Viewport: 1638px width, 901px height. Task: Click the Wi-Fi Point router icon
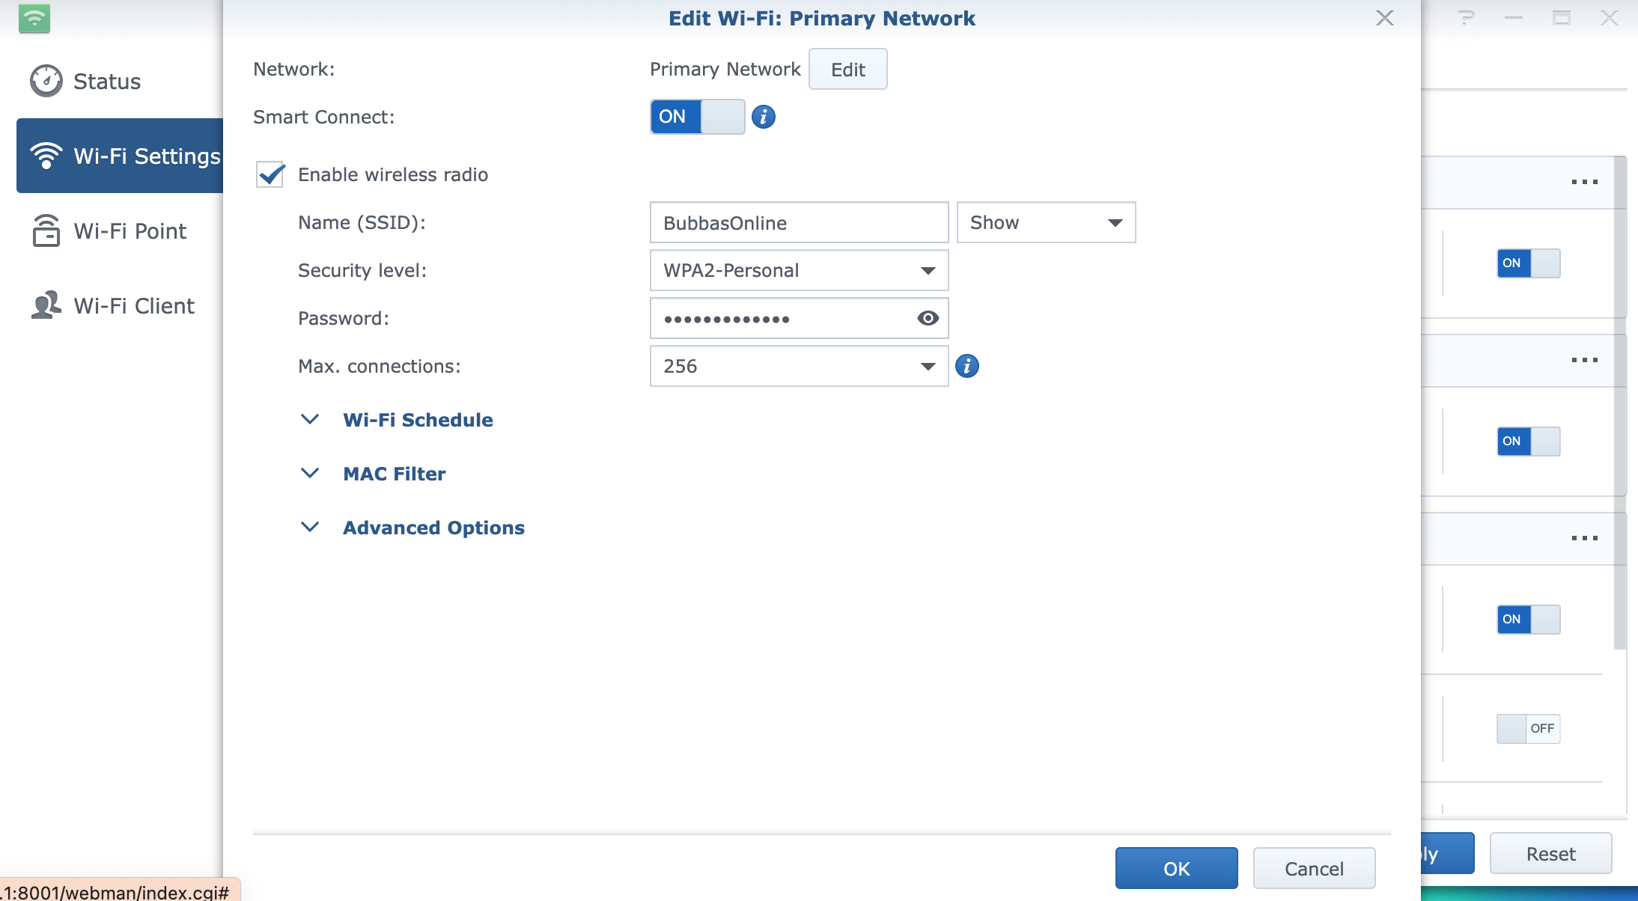pos(46,230)
